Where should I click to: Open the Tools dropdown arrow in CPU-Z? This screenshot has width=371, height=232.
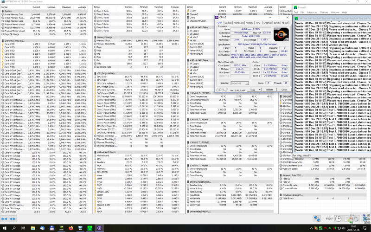point(260,90)
